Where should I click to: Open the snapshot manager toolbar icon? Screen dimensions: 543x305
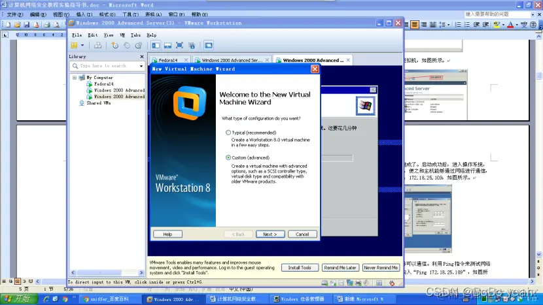[x=139, y=45]
